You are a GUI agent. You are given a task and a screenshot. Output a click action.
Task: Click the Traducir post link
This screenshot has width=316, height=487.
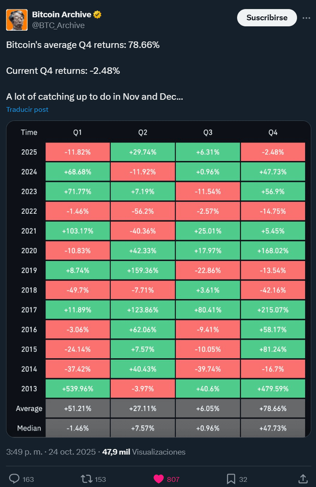tap(27, 109)
